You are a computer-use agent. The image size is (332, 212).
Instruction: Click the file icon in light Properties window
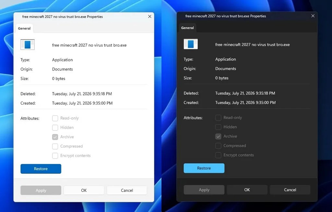click(28, 44)
